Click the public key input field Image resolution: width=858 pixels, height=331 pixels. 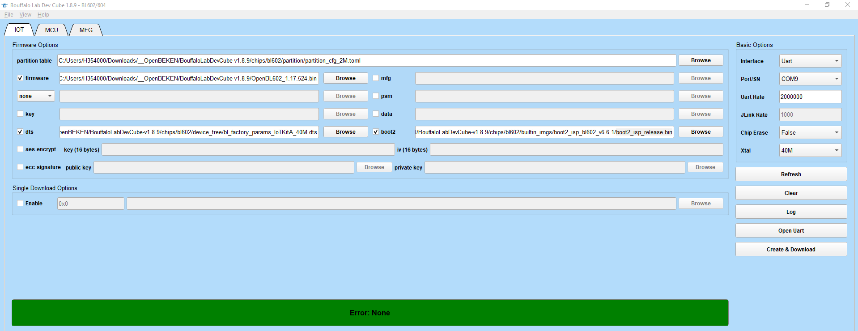(224, 167)
